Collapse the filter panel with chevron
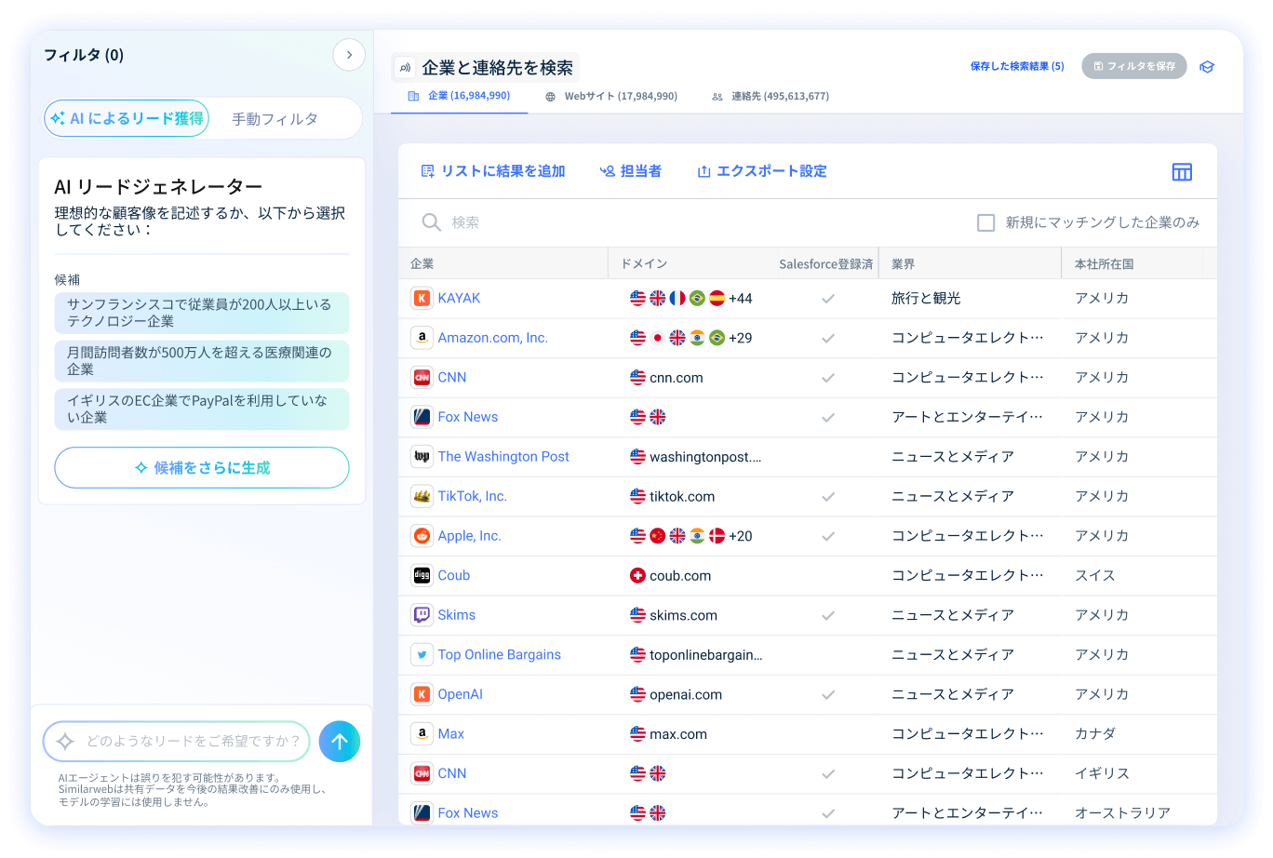 point(349,55)
